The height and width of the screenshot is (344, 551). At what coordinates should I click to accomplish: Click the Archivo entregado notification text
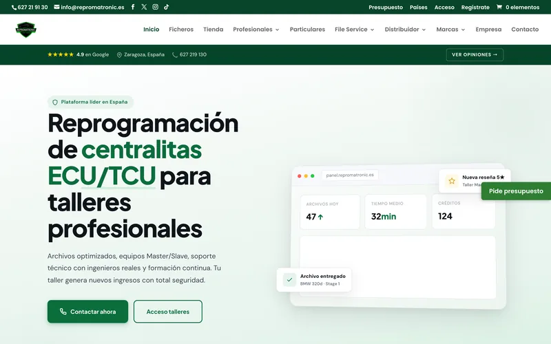point(322,277)
